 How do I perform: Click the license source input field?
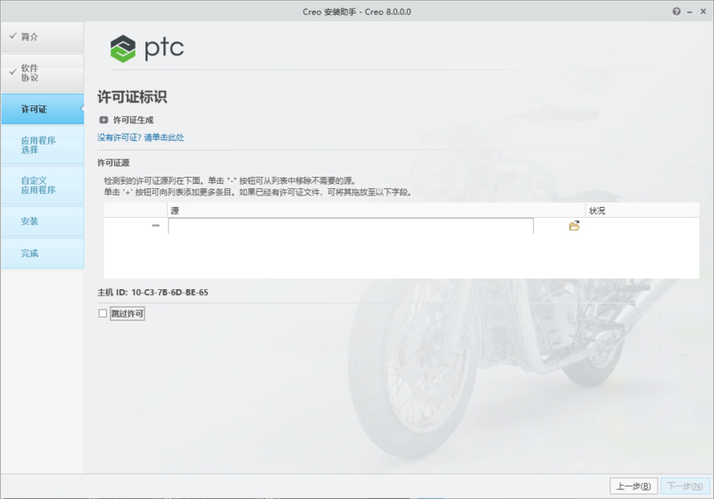351,226
